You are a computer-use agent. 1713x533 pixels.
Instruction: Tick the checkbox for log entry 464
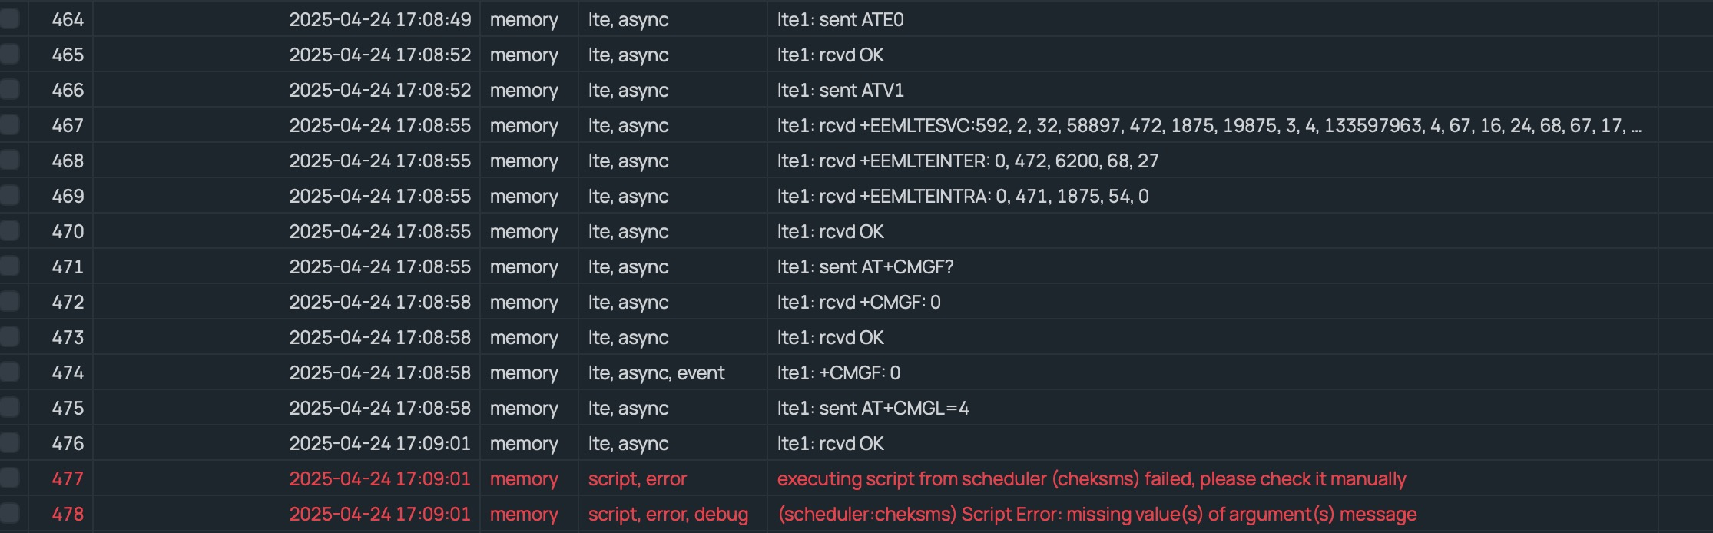click(9, 18)
